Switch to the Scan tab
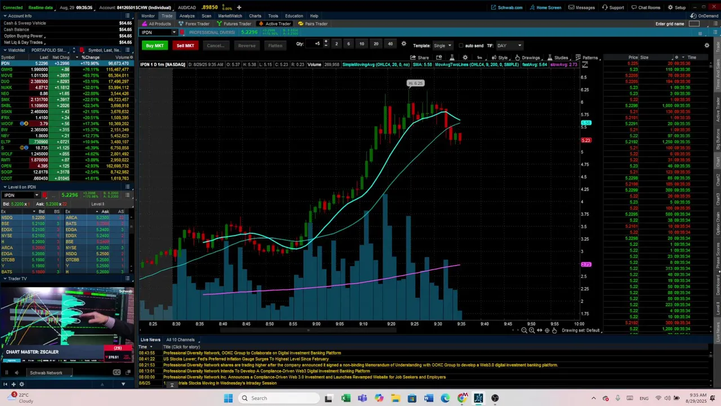 (x=206, y=16)
